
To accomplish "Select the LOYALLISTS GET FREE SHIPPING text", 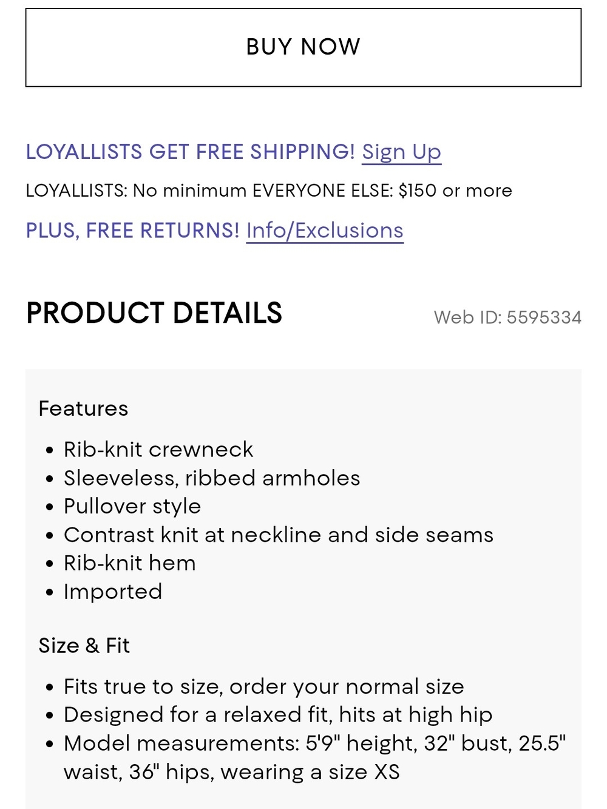I will click(190, 152).
